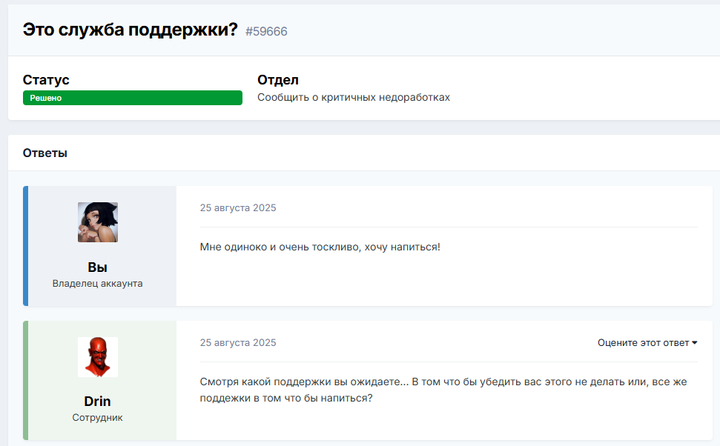Click the 'Сотрудник' role label
This screenshot has height=446, width=720.
(x=97, y=418)
